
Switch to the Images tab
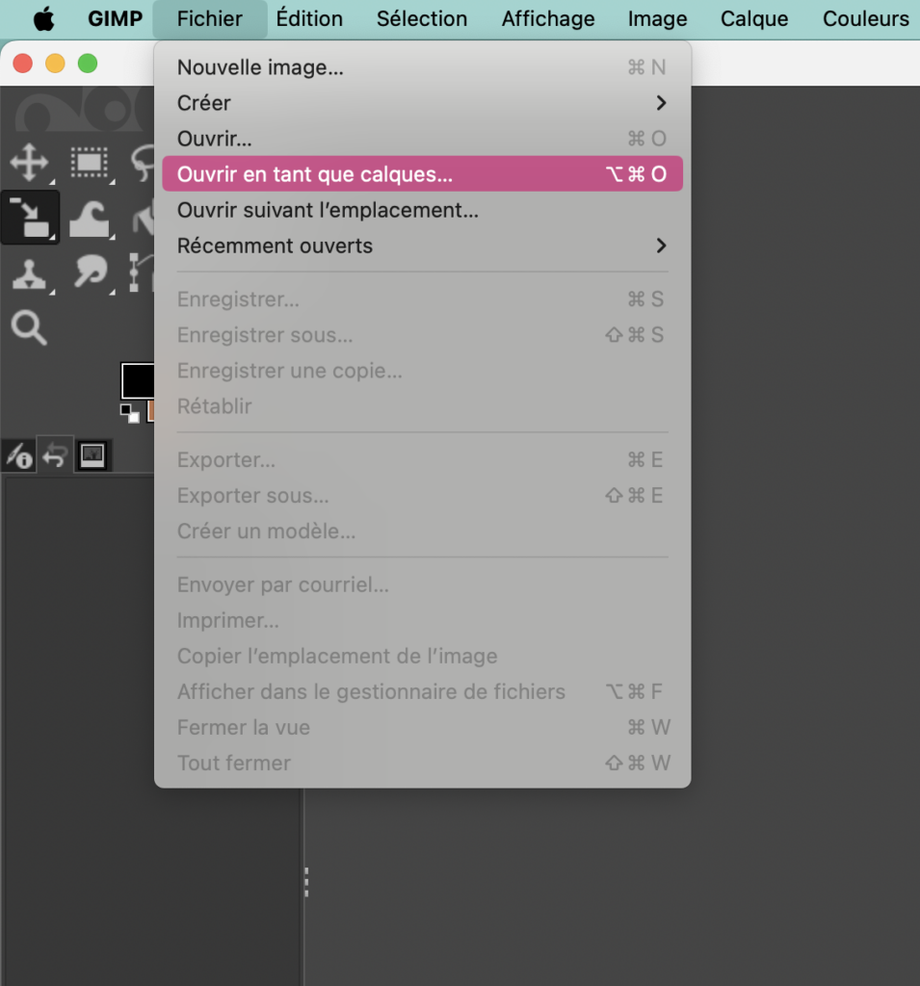point(92,455)
